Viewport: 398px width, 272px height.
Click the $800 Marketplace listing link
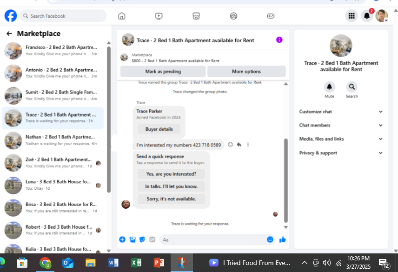coord(175,61)
